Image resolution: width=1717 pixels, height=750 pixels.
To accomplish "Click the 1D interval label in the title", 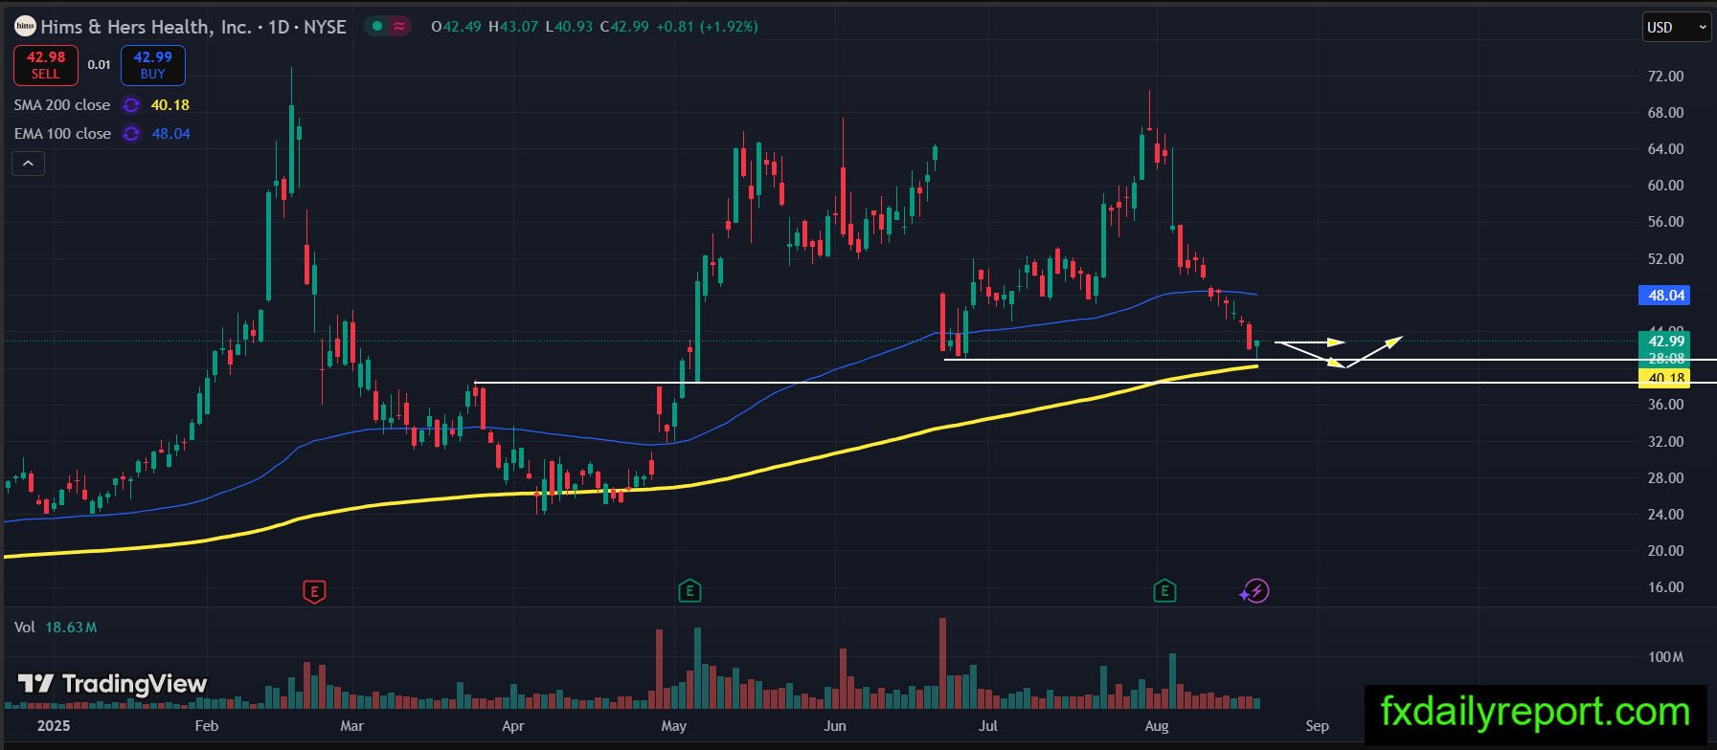I will (x=279, y=27).
